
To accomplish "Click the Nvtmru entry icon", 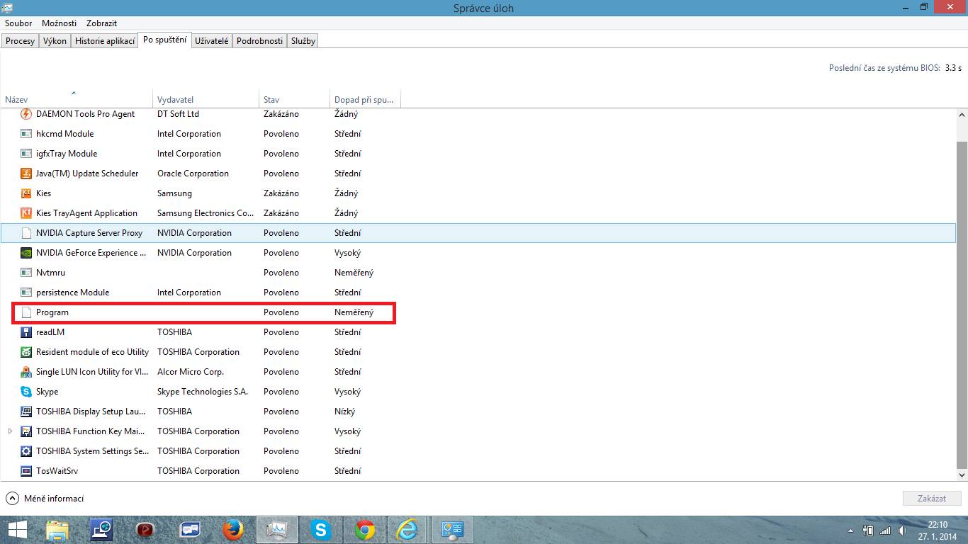I will point(26,273).
